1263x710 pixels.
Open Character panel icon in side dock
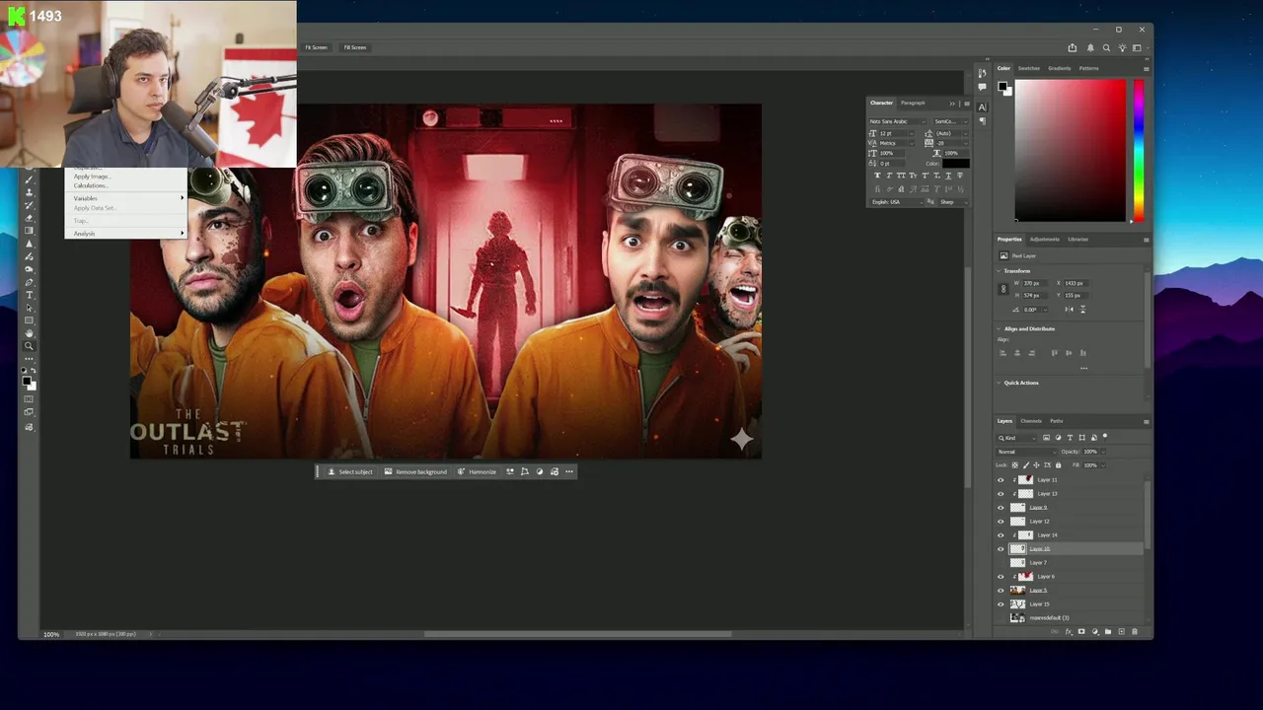tap(982, 106)
